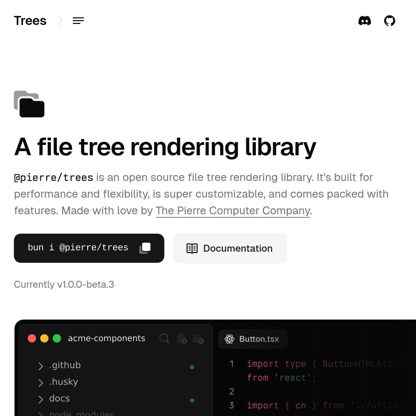Click the acme-components project title

point(106,338)
